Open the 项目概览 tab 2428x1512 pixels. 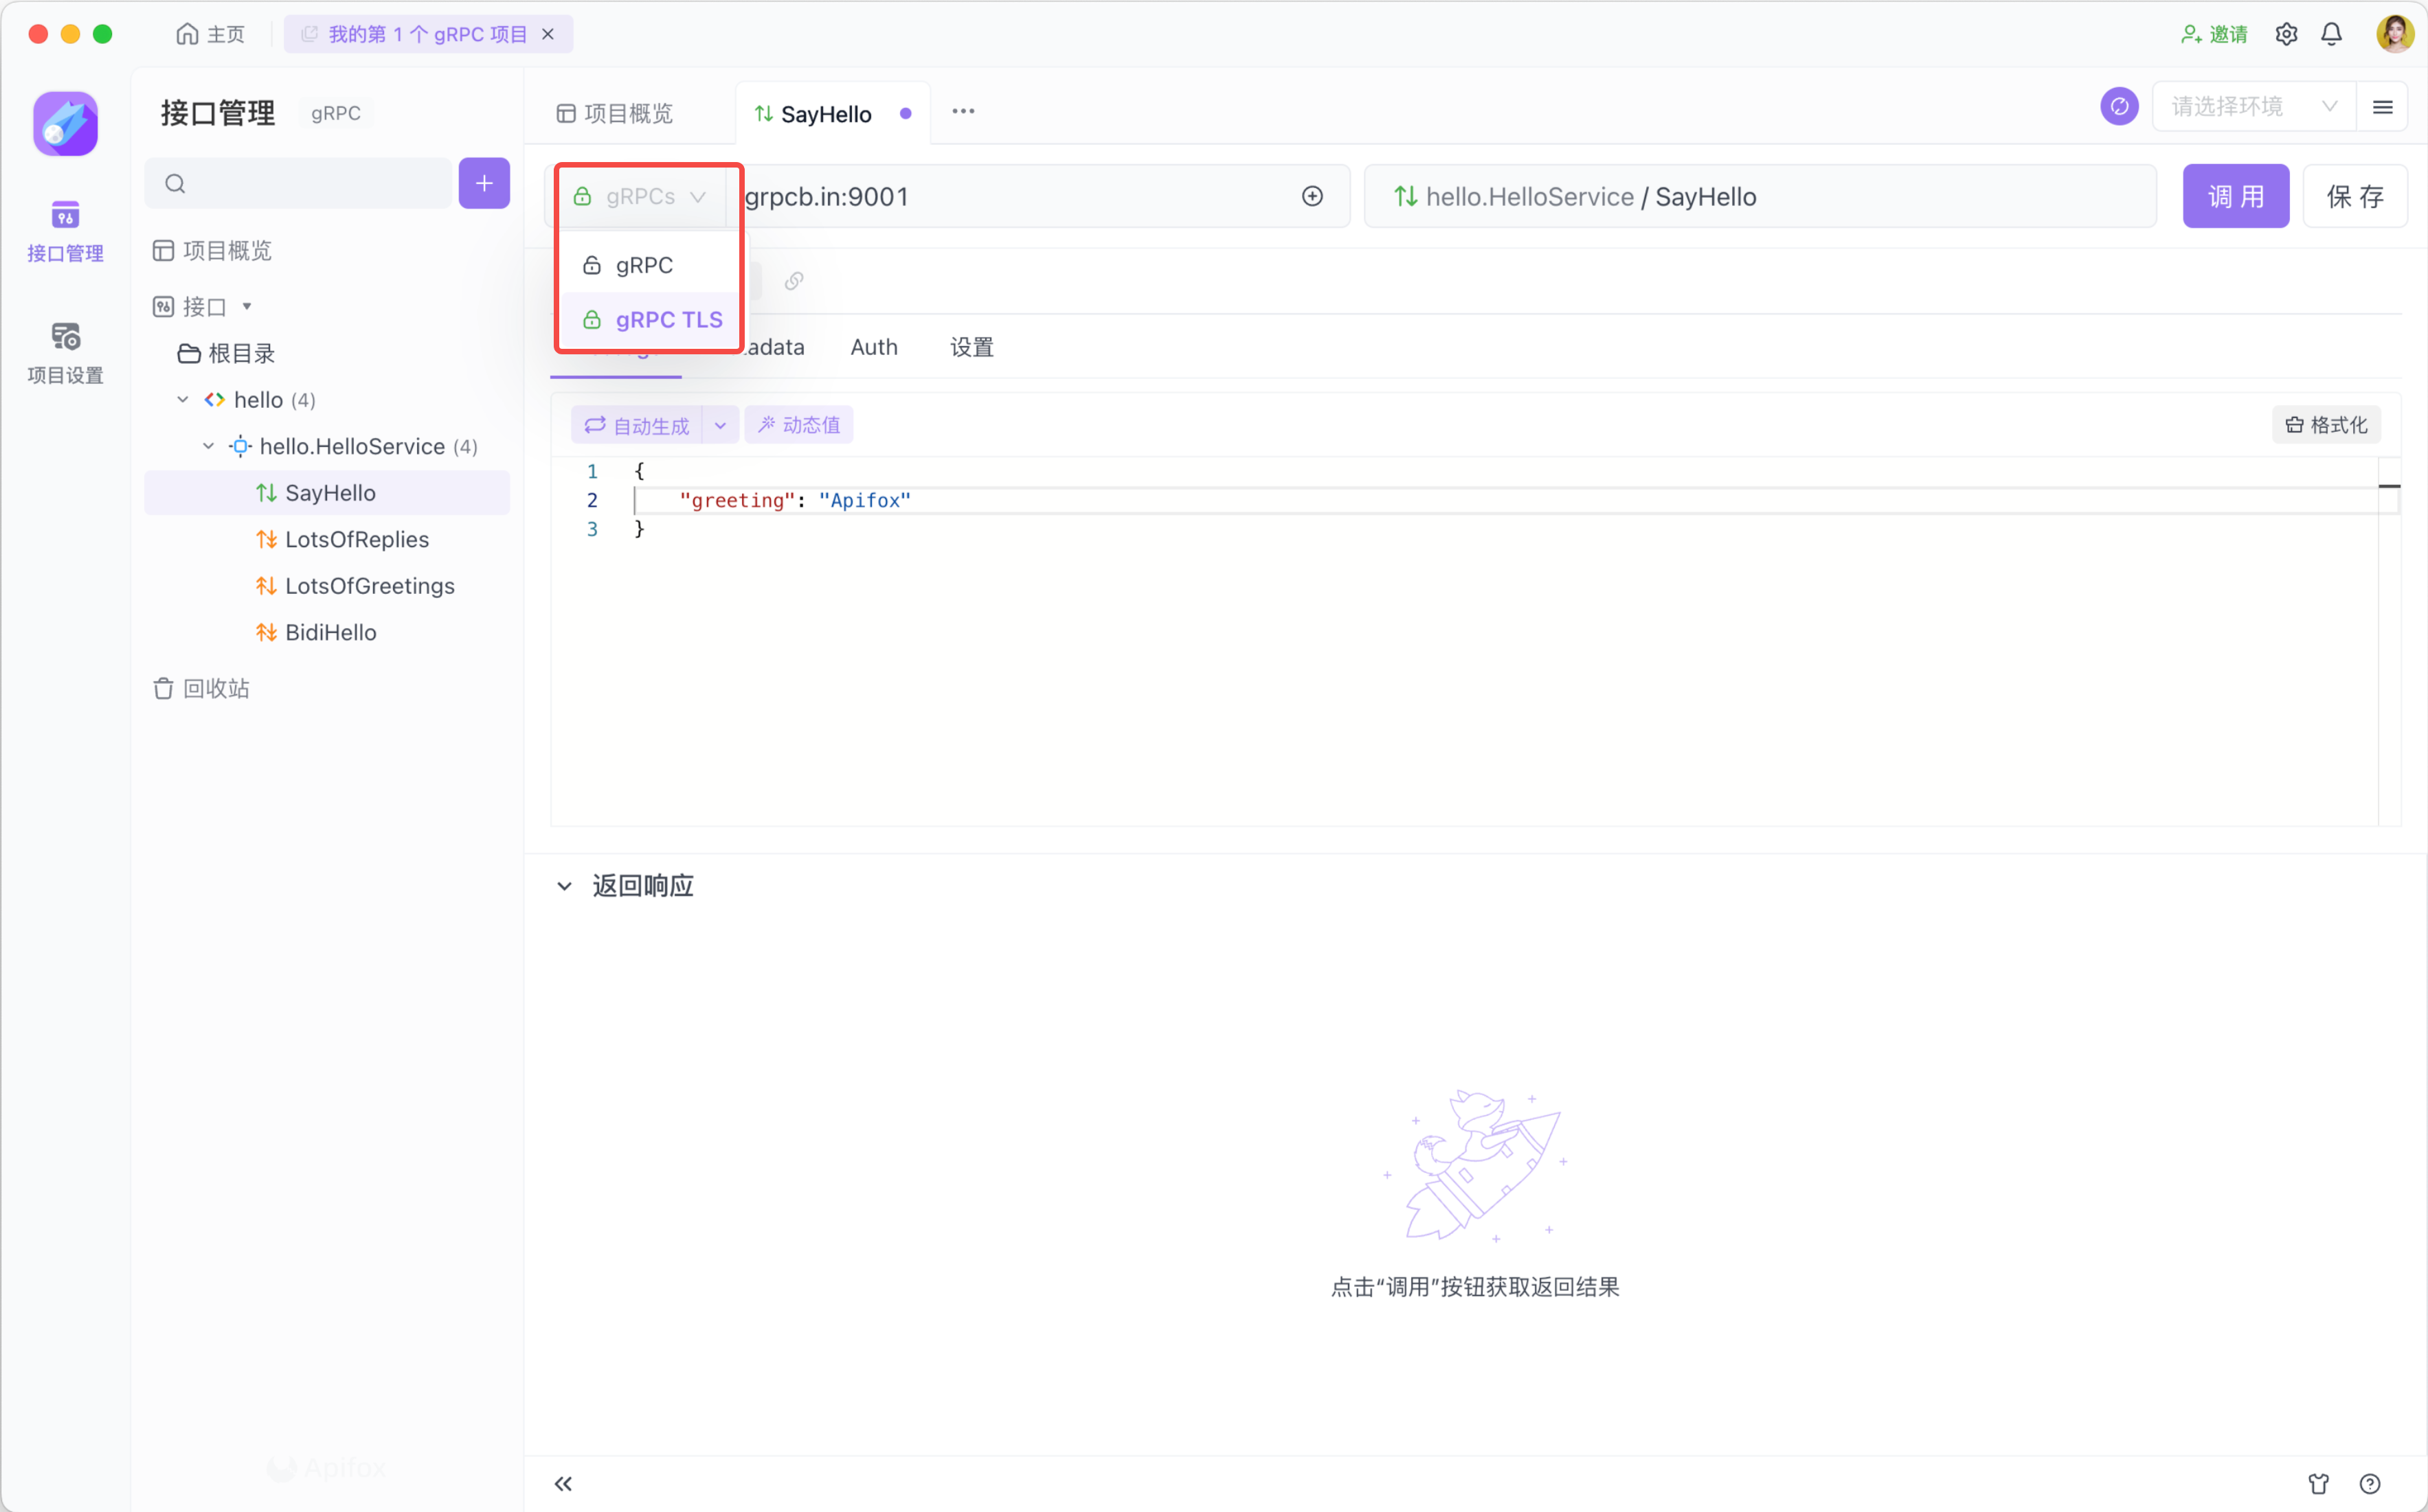pyautogui.click(x=616, y=114)
